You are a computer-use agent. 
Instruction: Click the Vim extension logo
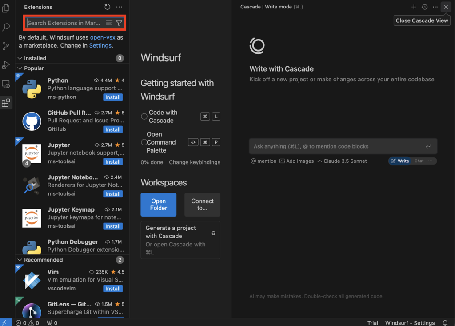click(32, 280)
